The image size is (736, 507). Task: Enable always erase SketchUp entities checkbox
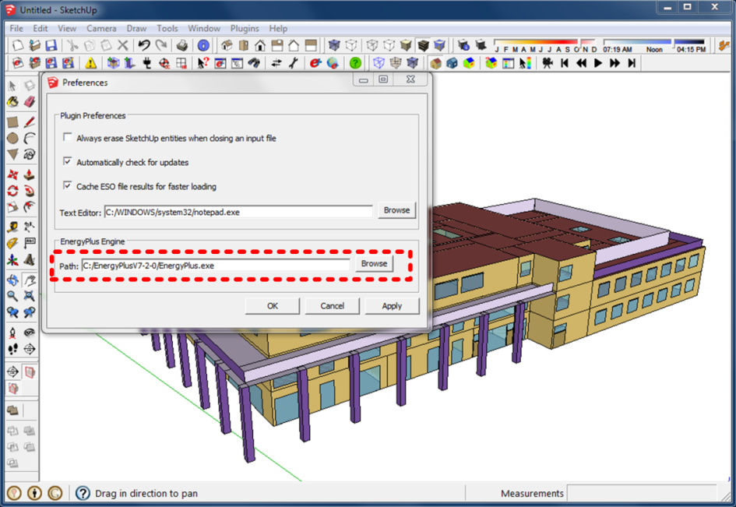click(68, 137)
